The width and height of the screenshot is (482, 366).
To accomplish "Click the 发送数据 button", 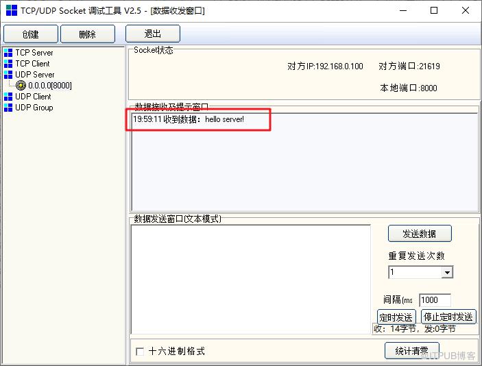I will click(x=420, y=234).
